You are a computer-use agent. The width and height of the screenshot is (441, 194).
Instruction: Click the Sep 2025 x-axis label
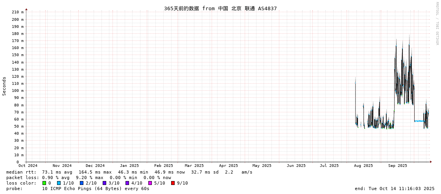[397, 166]
